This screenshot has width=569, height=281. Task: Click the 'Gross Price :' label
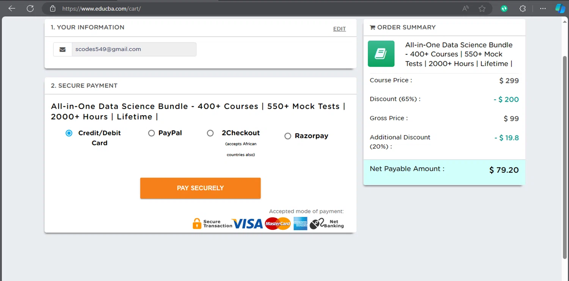coord(389,118)
